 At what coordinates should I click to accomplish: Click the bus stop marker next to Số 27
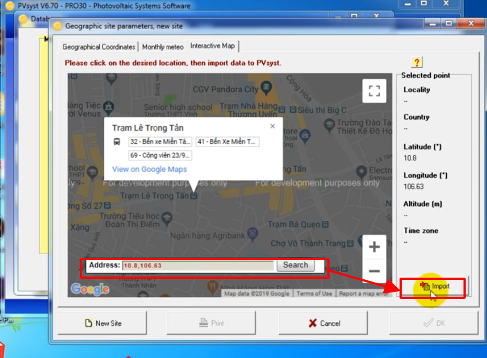point(108,206)
